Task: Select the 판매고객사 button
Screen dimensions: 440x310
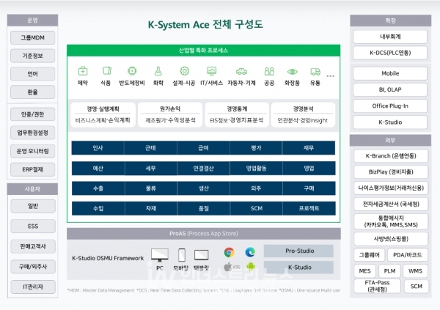Action: coord(33,246)
